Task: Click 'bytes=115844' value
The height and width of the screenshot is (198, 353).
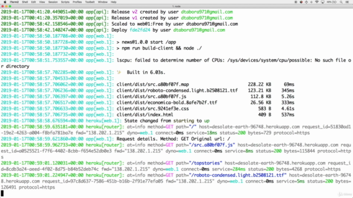Action: [x=299, y=151]
